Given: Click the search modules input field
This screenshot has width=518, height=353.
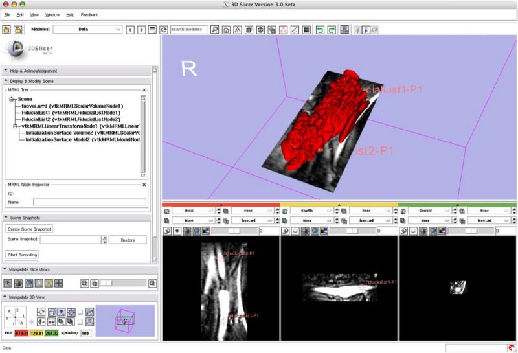Looking at the screenshot, I should coord(189,29).
